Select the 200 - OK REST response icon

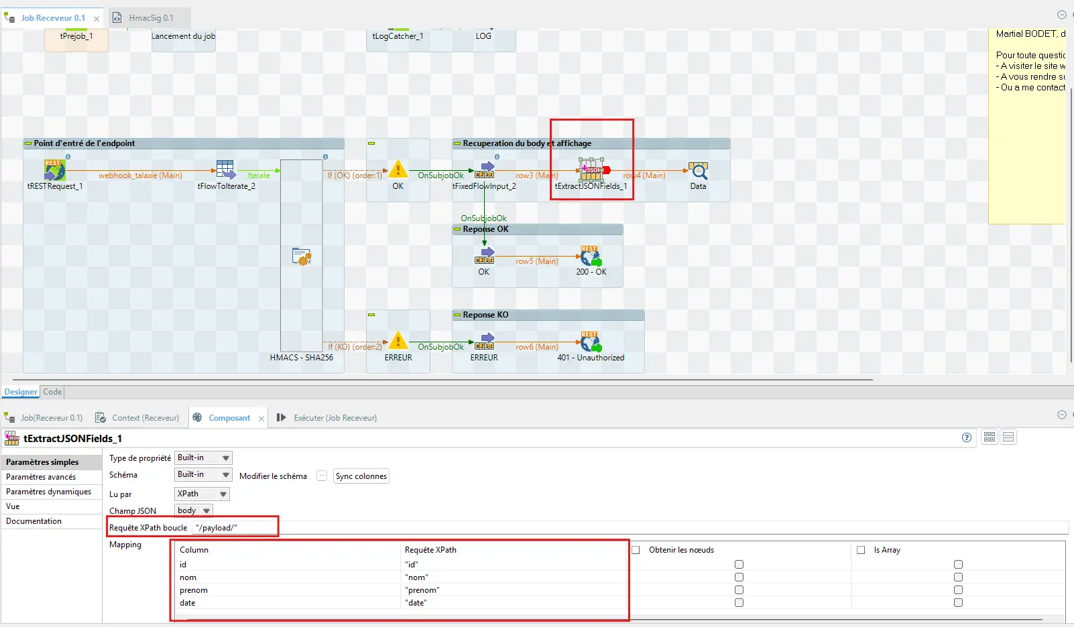[591, 256]
